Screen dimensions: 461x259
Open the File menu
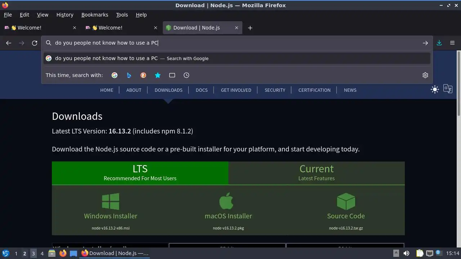(8, 15)
